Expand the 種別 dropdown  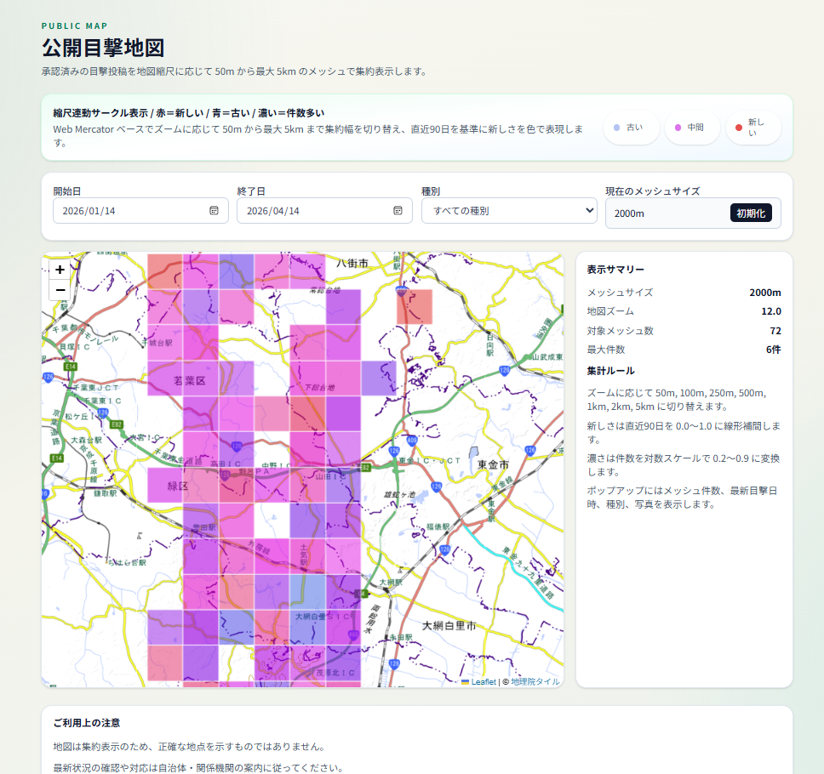coord(509,211)
